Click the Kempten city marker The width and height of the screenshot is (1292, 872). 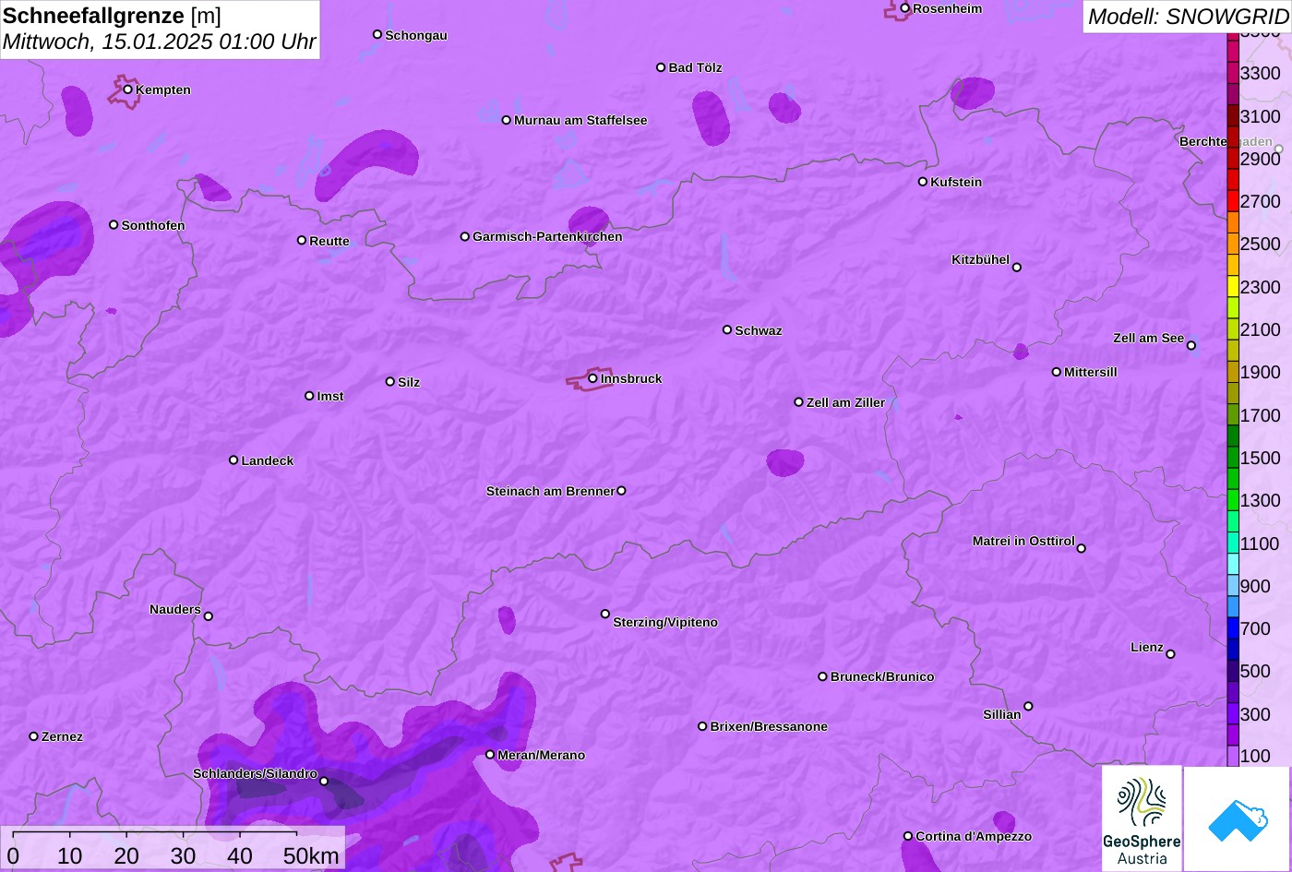coord(128,90)
